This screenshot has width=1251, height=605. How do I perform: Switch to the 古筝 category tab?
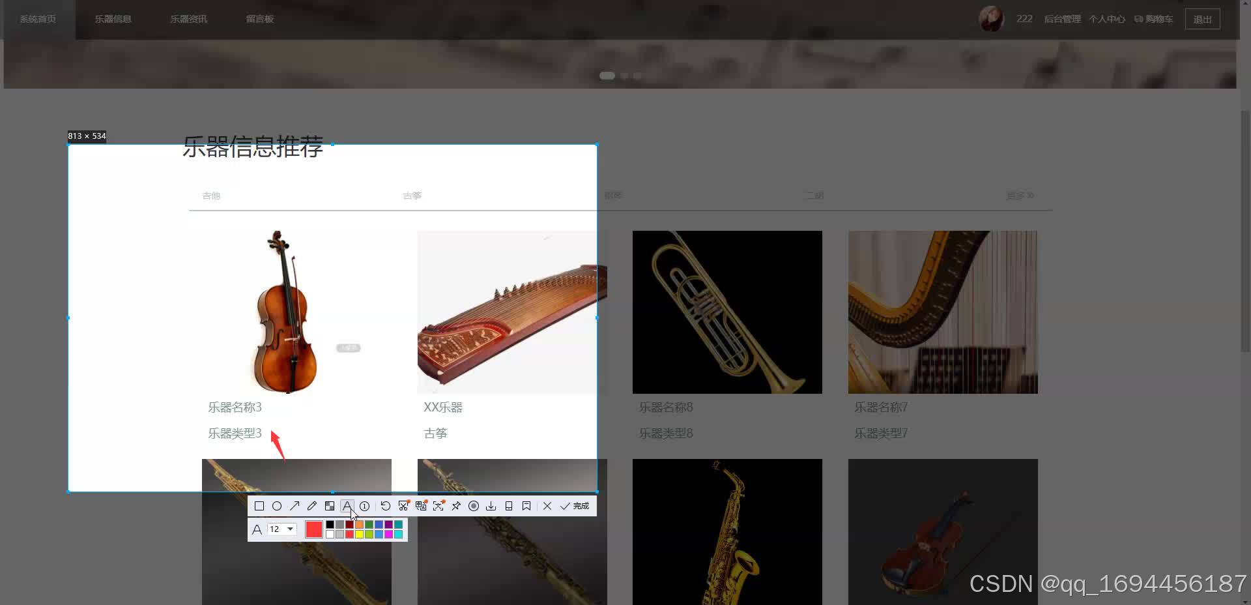[x=412, y=196]
